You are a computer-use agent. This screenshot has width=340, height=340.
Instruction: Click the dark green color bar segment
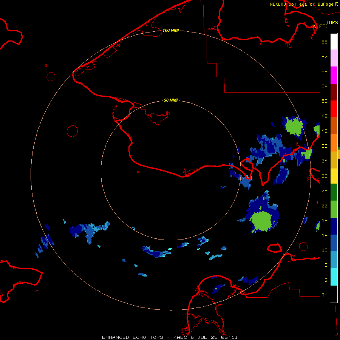point(334,192)
